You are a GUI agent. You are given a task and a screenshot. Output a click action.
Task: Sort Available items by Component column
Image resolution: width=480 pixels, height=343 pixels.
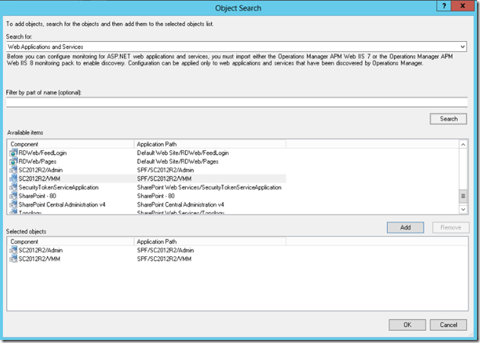click(70, 144)
